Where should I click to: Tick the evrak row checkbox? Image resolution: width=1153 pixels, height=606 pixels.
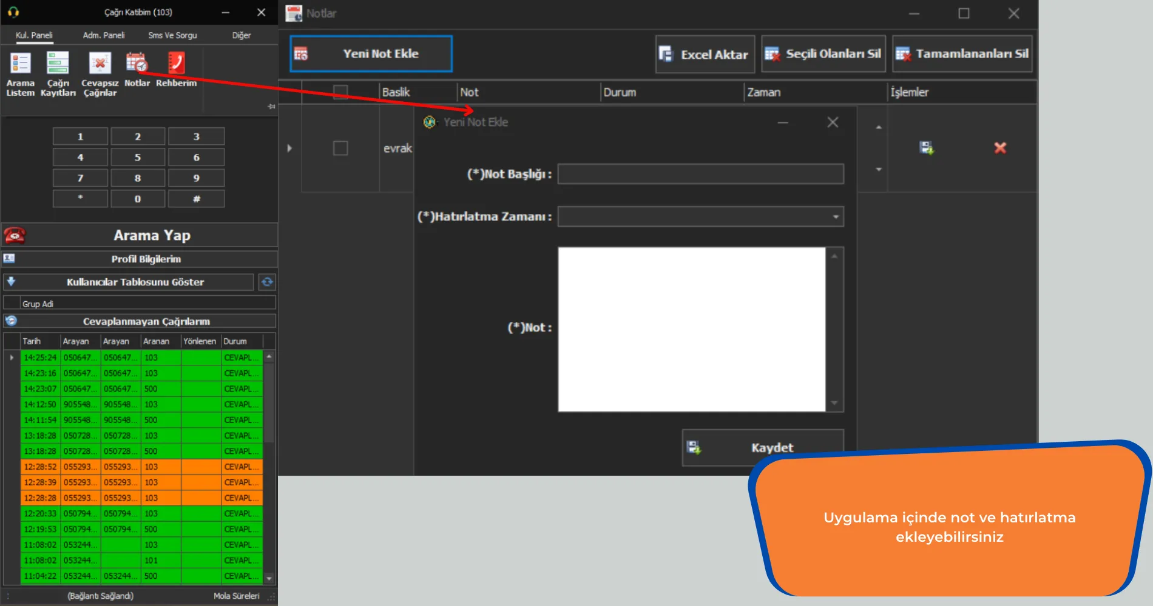(x=340, y=148)
